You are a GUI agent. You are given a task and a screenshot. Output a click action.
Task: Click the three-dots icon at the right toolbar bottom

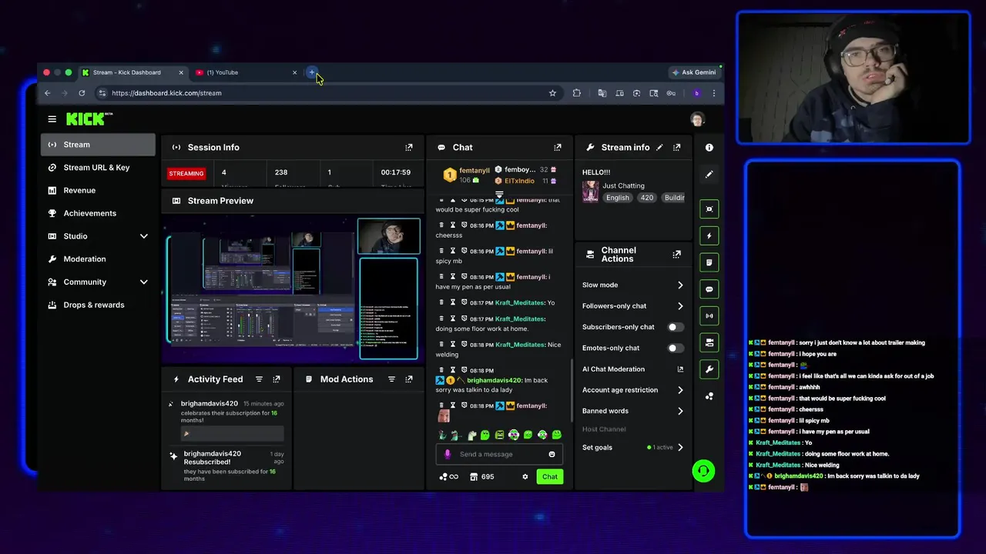pyautogui.click(x=709, y=396)
